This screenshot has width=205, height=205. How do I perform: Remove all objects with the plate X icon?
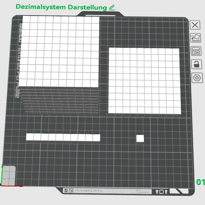tap(195, 25)
